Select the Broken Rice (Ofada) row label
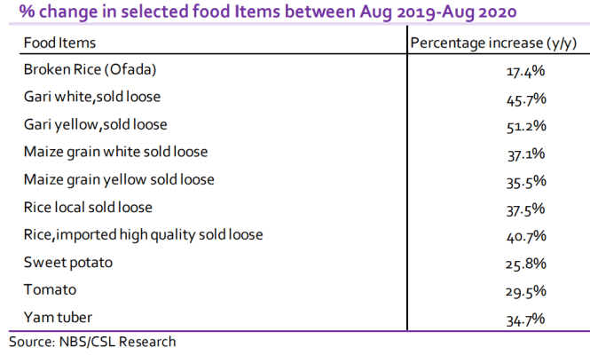This screenshot has height=355, width=590. pos(93,69)
